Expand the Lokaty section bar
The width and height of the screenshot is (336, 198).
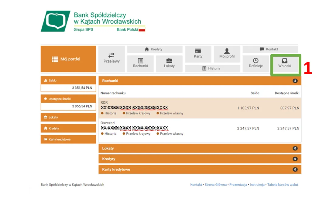[200, 148]
